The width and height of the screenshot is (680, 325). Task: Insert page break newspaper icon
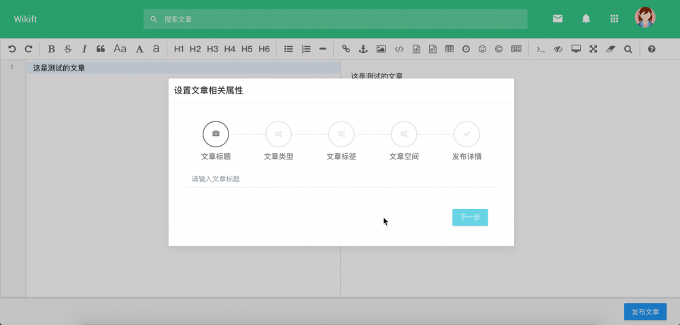coord(516,49)
